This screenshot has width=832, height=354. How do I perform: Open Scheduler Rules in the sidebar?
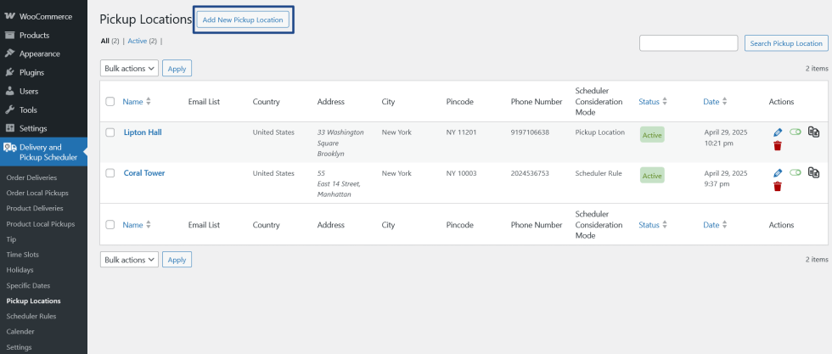[31, 317]
